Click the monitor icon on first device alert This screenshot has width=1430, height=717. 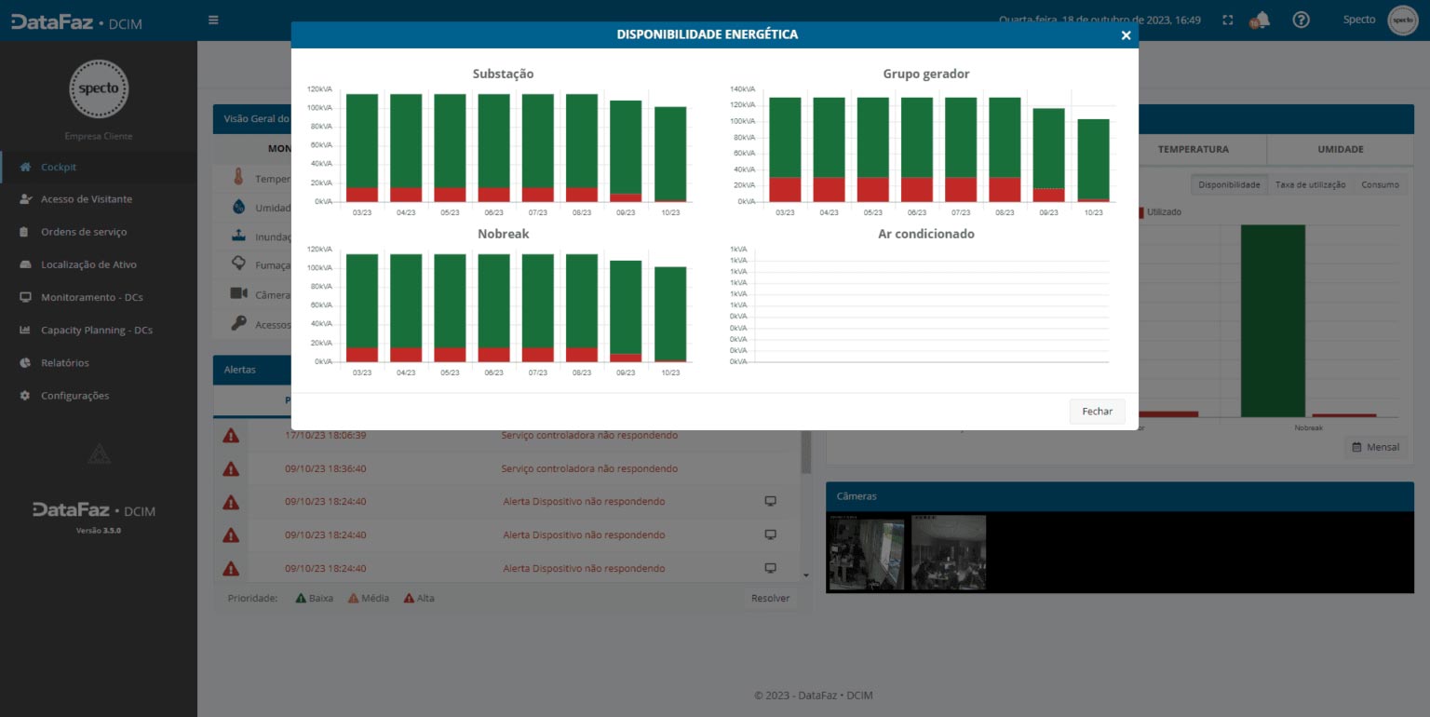click(770, 501)
